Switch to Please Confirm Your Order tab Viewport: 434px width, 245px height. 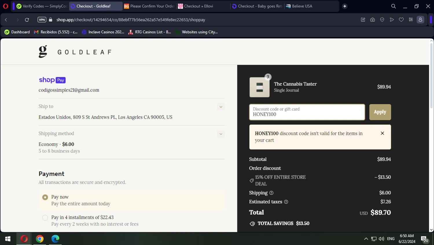tap(149, 6)
